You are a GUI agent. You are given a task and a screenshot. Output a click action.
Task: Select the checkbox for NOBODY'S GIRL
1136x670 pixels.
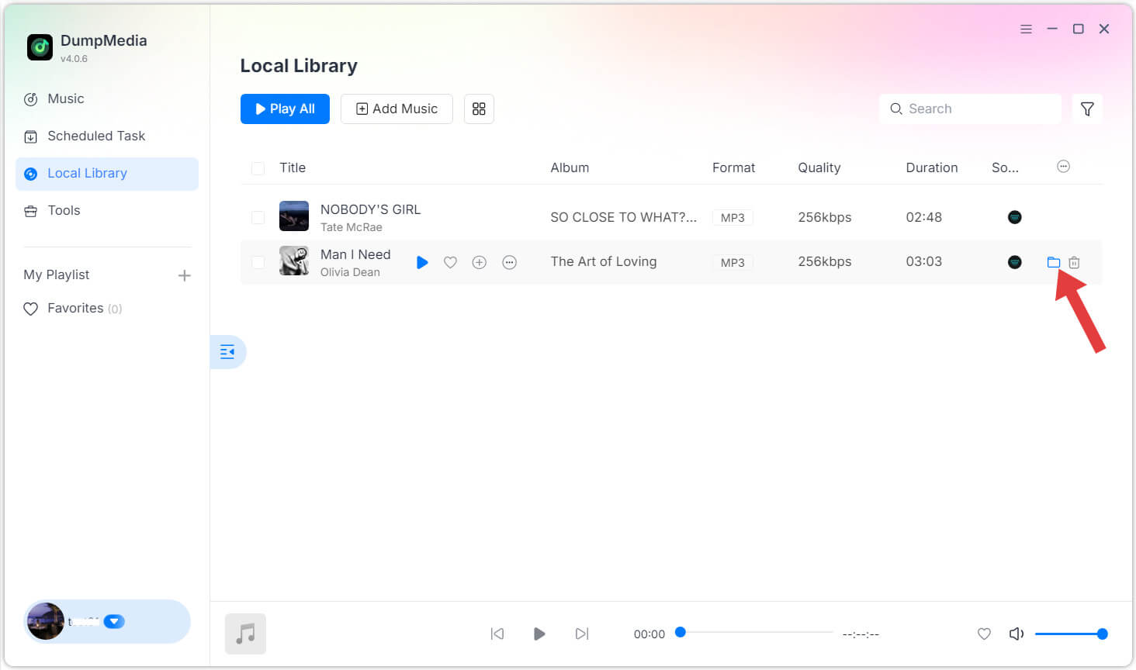tap(258, 217)
